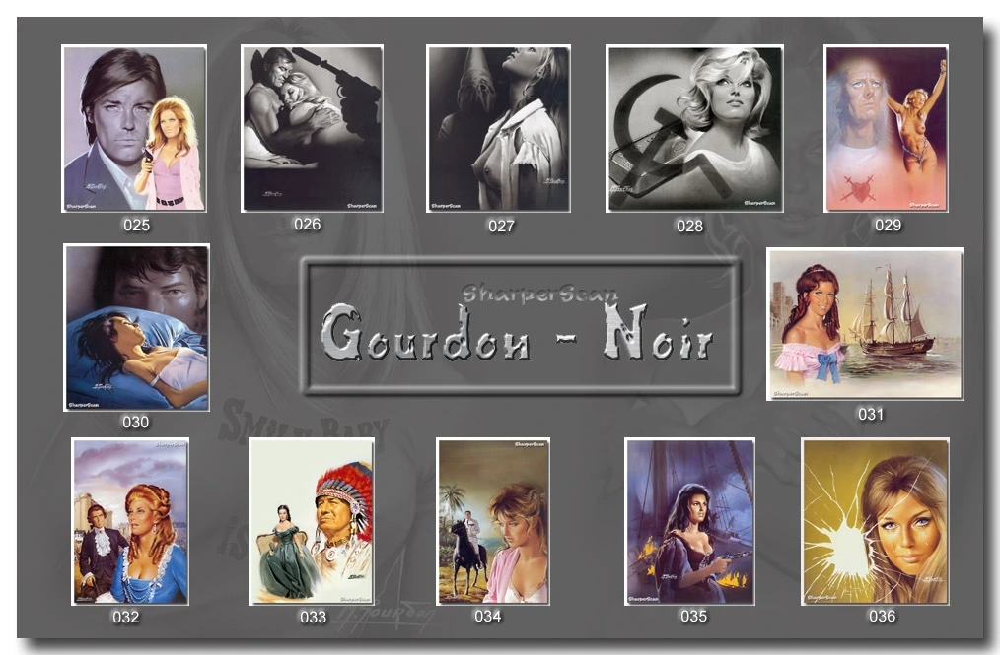Click the 030 caption below the thumbnail
Image resolution: width=1000 pixels, height=655 pixels.
click(135, 422)
